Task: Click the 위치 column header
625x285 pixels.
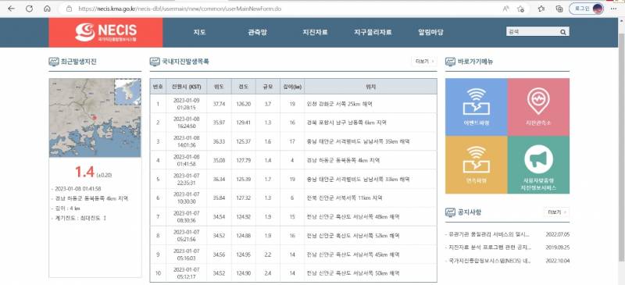Action: [x=370, y=87]
